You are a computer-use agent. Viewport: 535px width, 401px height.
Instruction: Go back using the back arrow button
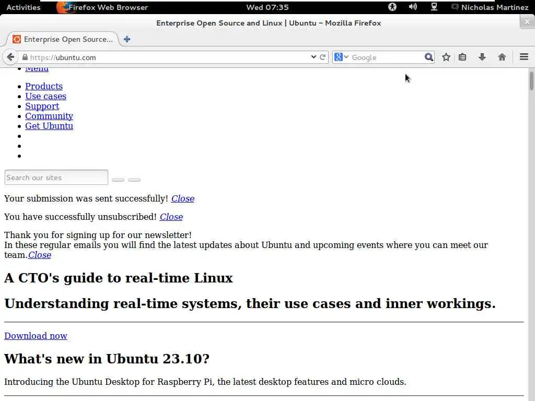coord(10,57)
